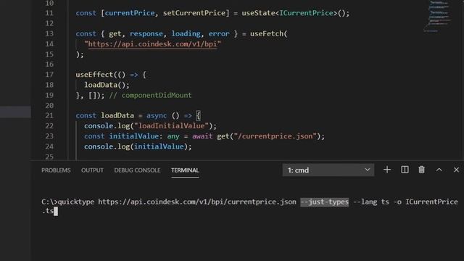
Task: Click console.log(initialValue) statement
Action: tap(138, 146)
